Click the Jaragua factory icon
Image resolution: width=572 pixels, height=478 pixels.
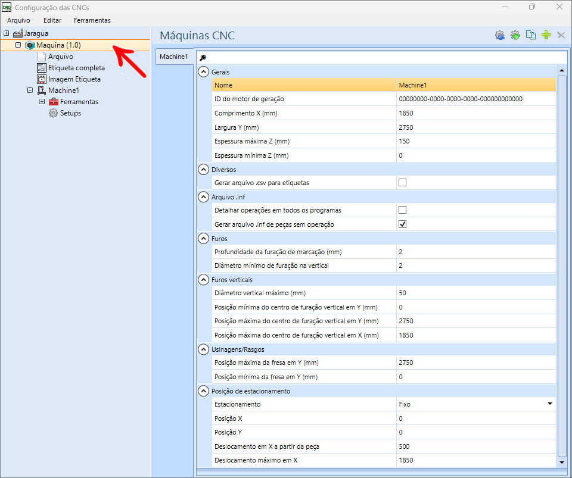[x=18, y=33]
